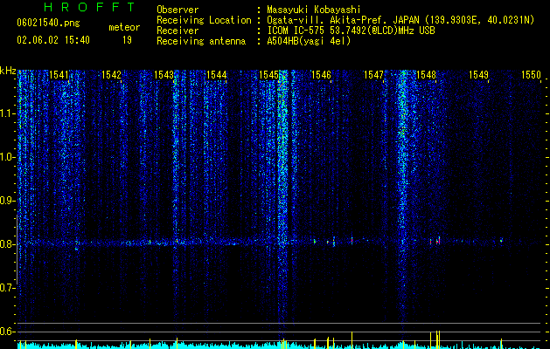This screenshot has width=550, height=349.
Task: Click the meteor label
Action: coord(124,27)
